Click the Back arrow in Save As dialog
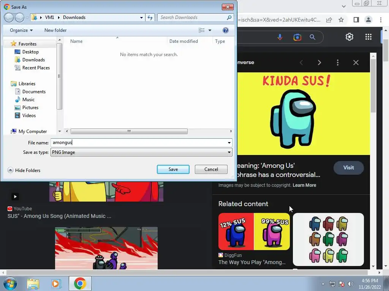Screen dimensions: 389x291 click(x=9, y=17)
